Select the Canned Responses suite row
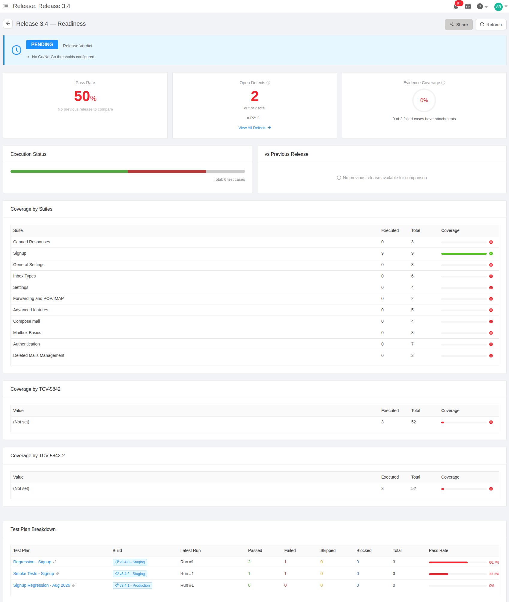Viewport: 509px width, 602px height. 255,242
